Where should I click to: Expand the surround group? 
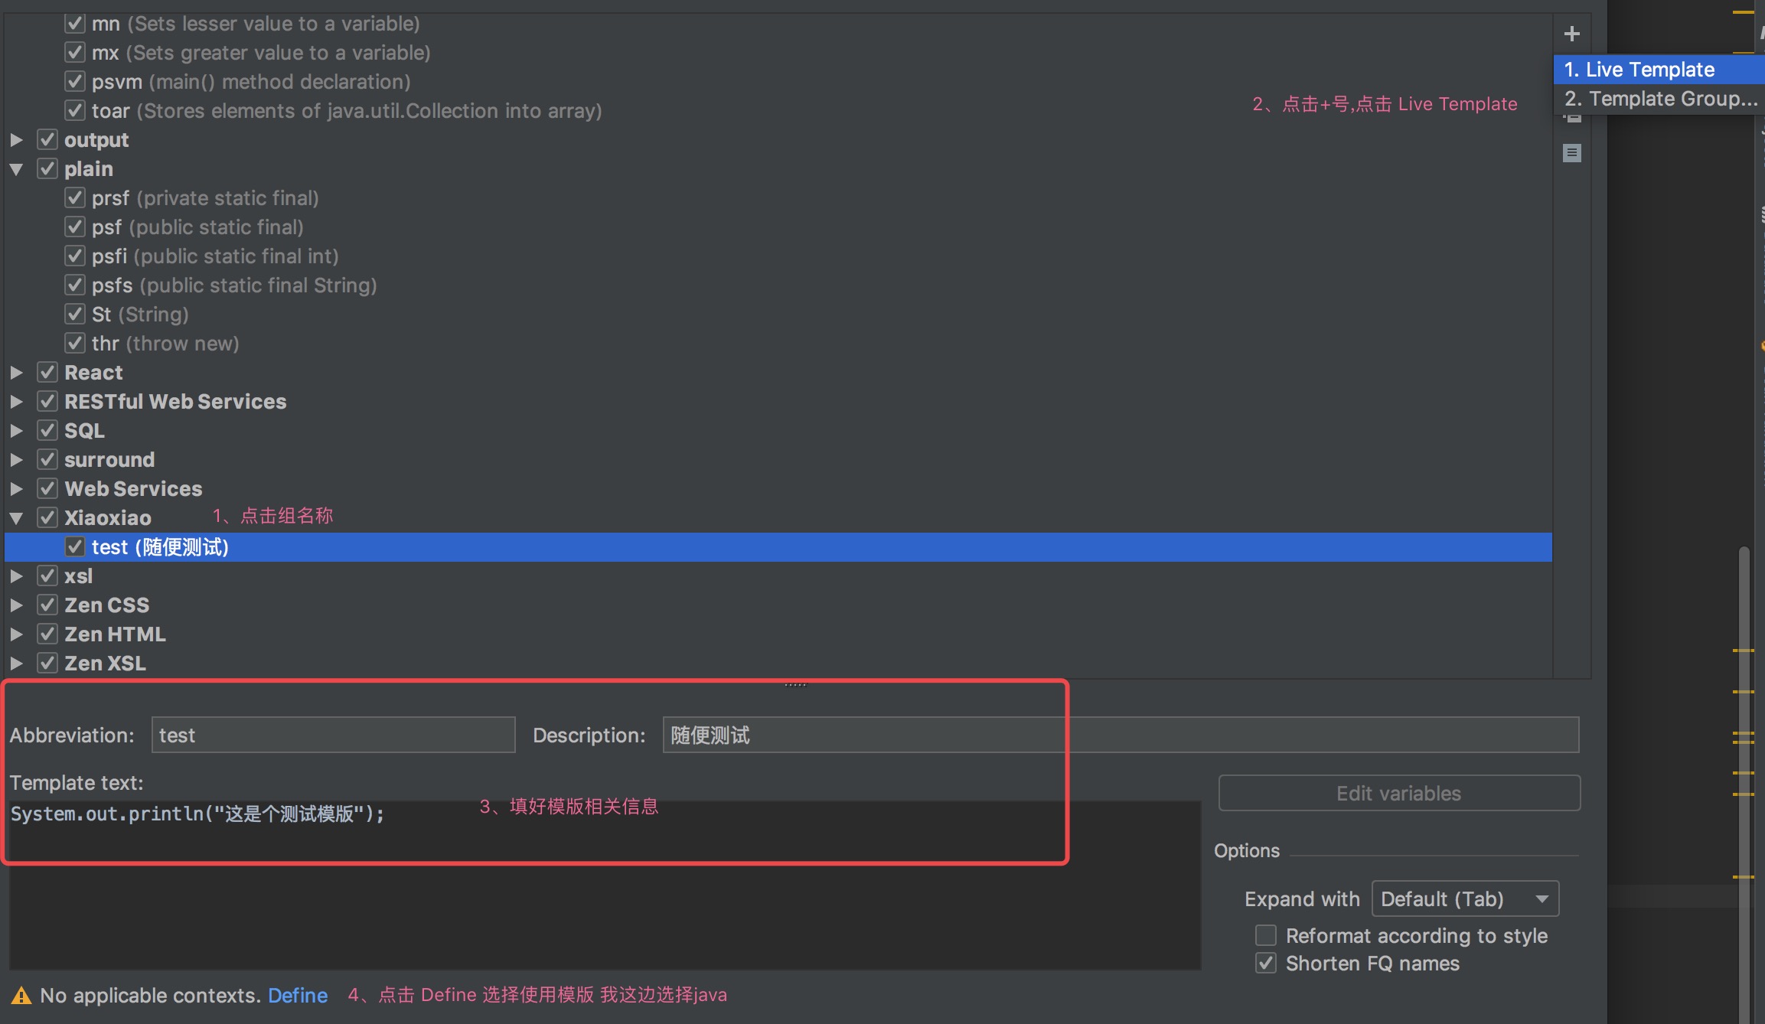(16, 460)
